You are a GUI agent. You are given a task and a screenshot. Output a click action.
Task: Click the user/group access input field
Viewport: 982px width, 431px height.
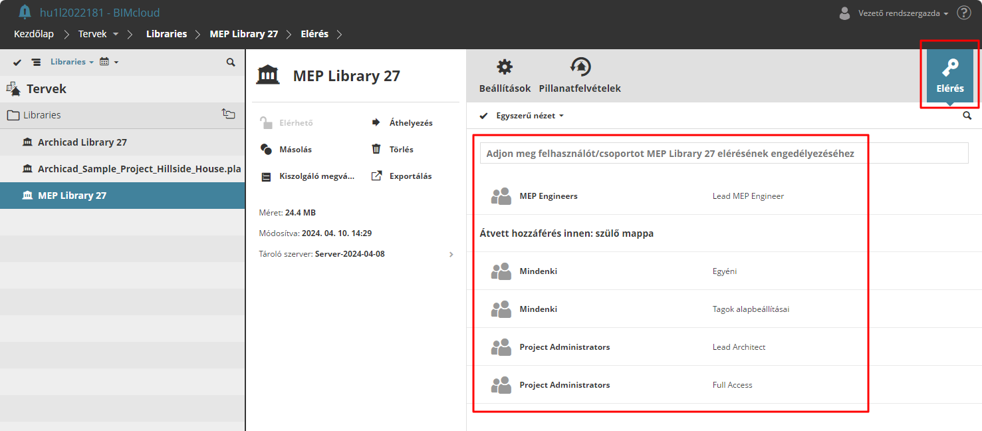[x=723, y=154]
